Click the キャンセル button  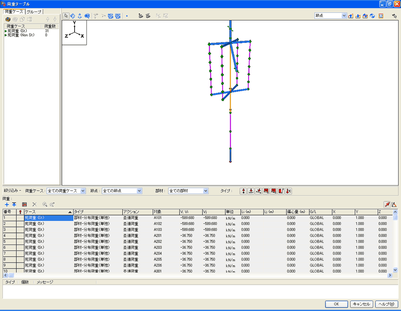click(362, 304)
